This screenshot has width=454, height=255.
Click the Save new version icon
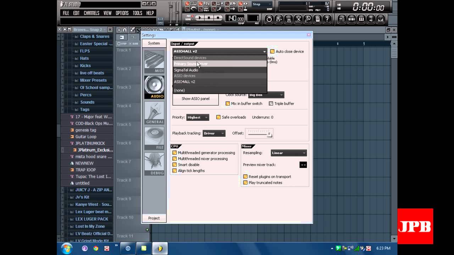pyautogui.click(x=279, y=19)
